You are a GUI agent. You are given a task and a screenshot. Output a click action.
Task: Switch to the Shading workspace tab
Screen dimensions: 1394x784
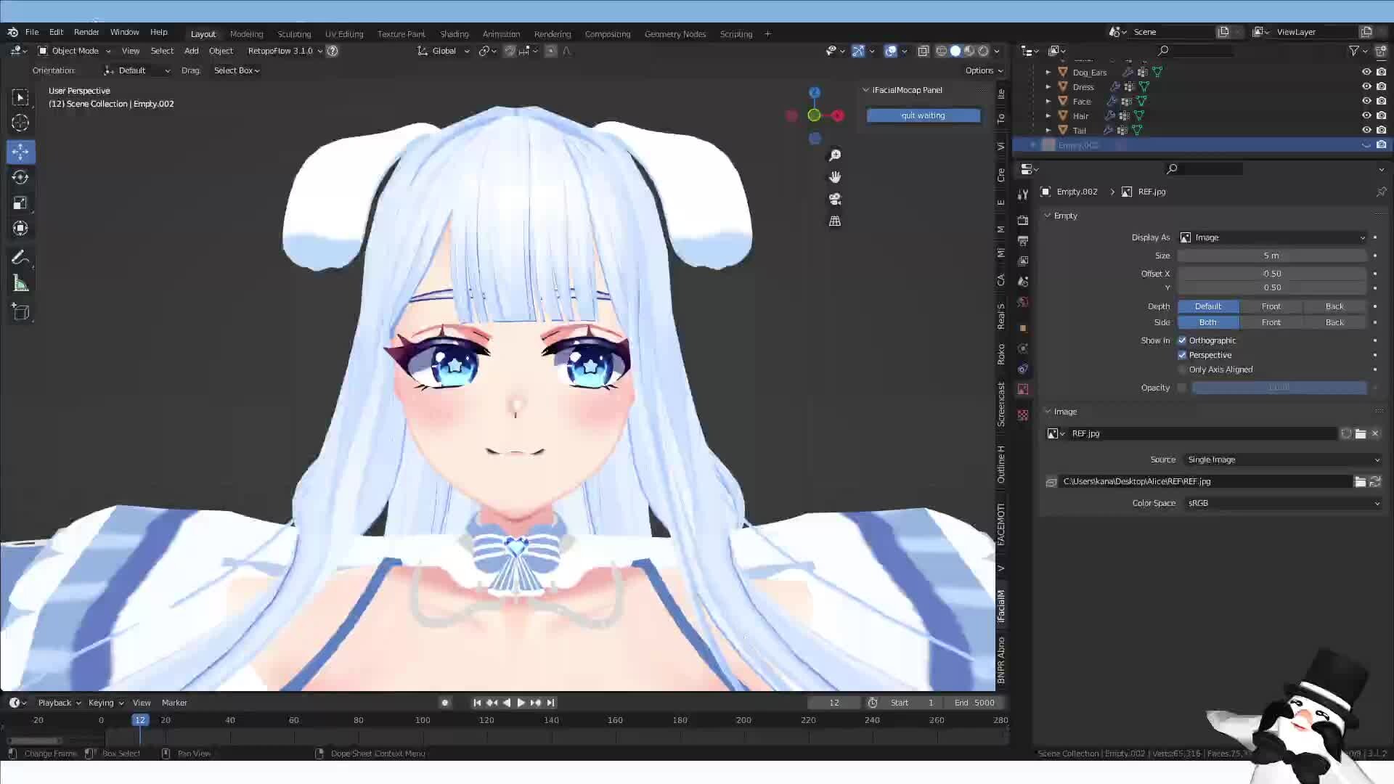click(455, 33)
